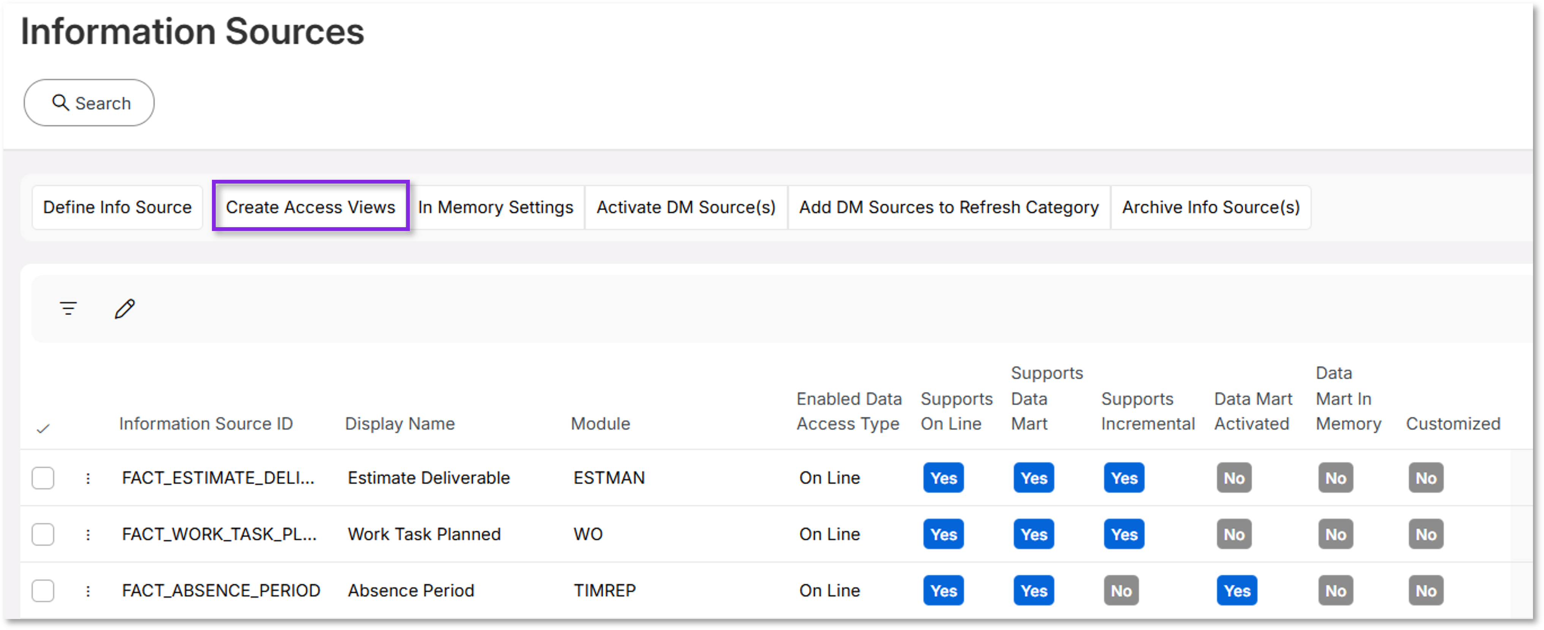Open In Memory Settings
Image resolution: width=1544 pixels, height=630 pixels.
coord(496,207)
